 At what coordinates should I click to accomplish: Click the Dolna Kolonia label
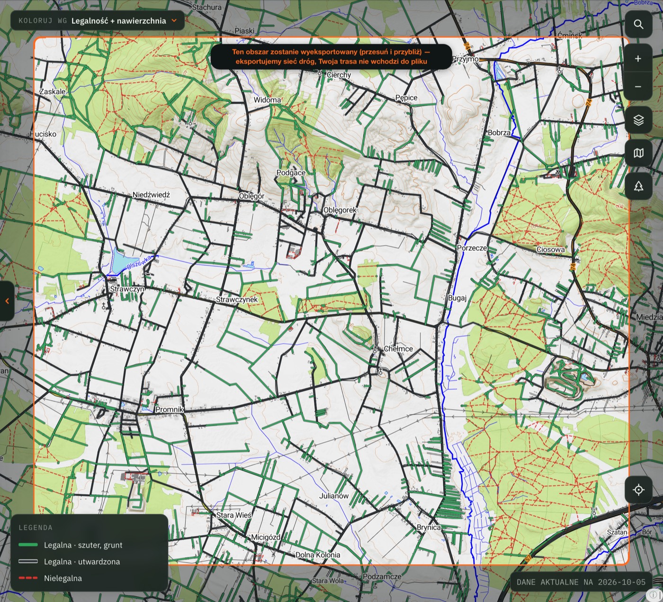coord(318,555)
